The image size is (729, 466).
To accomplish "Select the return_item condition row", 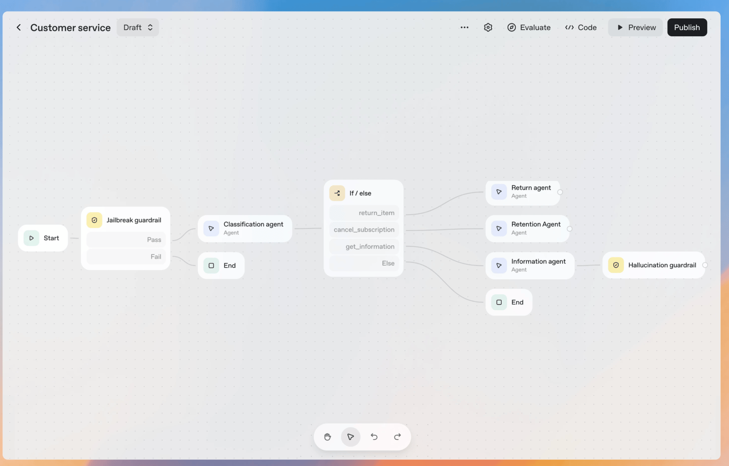I will [x=364, y=213].
